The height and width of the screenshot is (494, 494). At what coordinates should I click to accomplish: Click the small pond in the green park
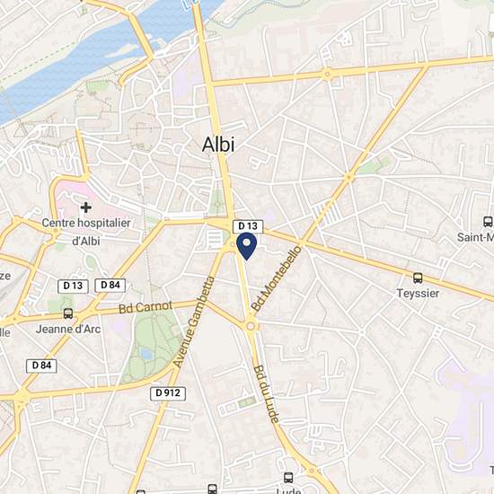pos(146,354)
